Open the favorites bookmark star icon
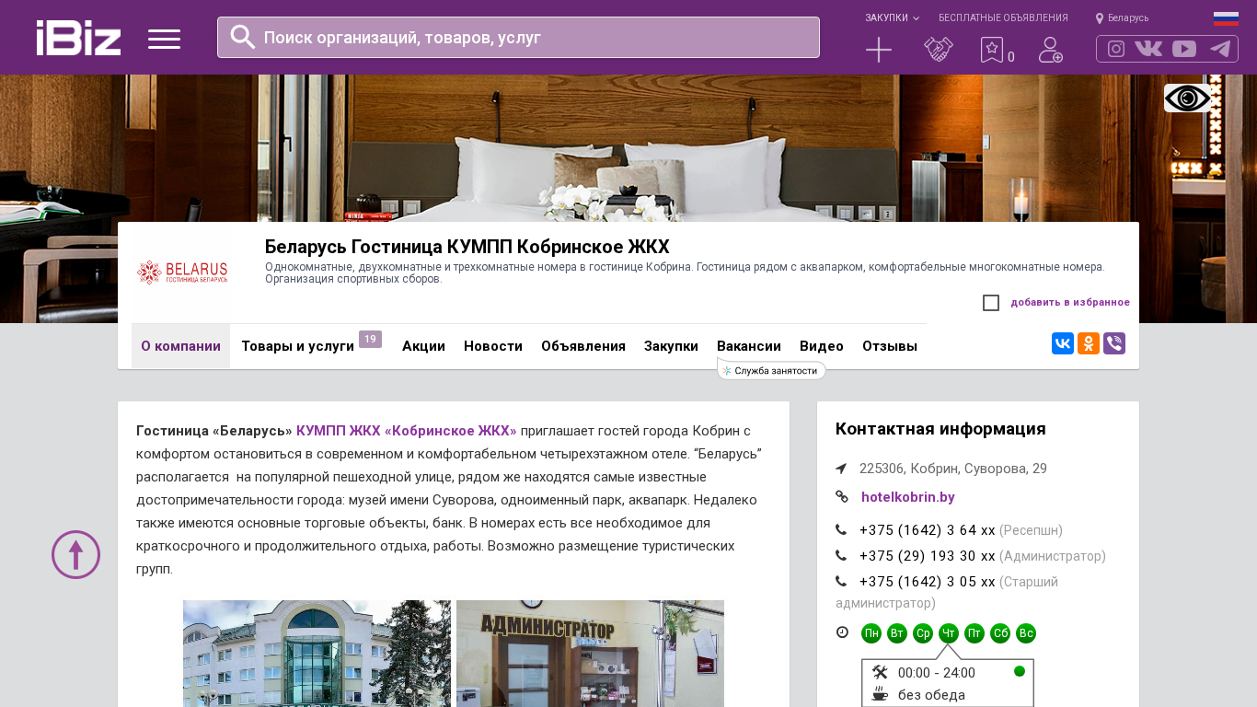The image size is (1257, 707). [x=992, y=50]
